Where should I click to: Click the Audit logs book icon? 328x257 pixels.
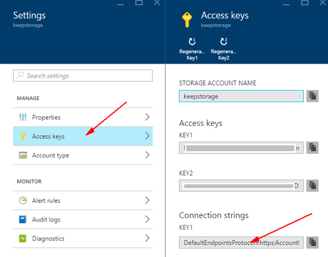click(22, 220)
